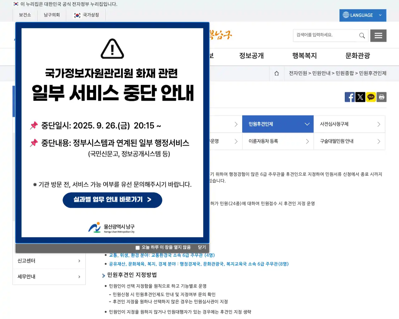Open 문화관광 main menu
This screenshot has height=319, width=399.
(358, 56)
